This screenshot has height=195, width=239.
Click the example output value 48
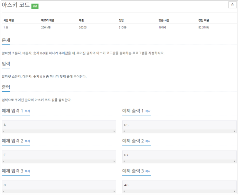click(x=126, y=185)
